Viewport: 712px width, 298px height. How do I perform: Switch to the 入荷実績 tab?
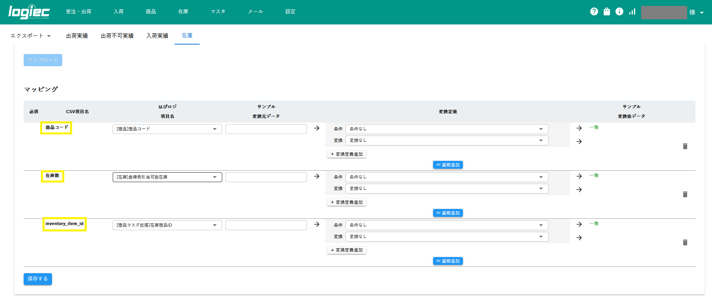point(157,36)
